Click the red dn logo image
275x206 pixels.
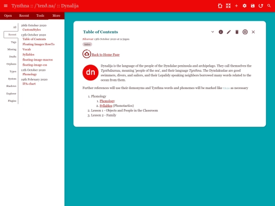coord(91,73)
